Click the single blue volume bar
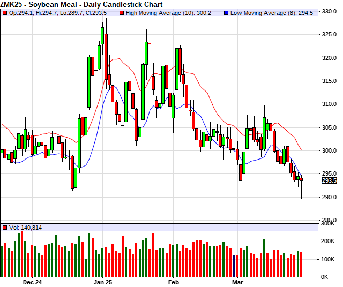This screenshot has width=343, height=287. pyautogui.click(x=234, y=266)
